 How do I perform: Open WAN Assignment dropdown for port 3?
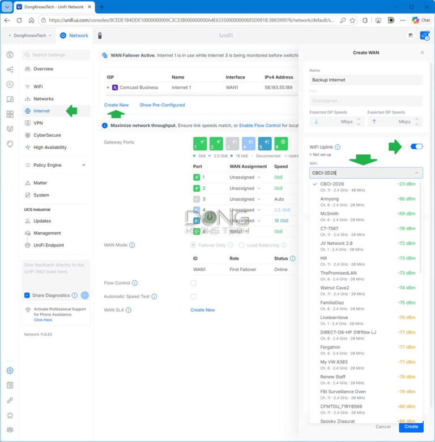[x=245, y=199]
